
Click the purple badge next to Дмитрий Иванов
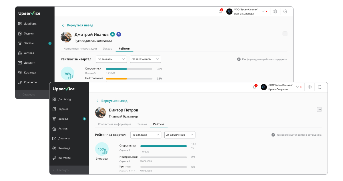[119, 34]
